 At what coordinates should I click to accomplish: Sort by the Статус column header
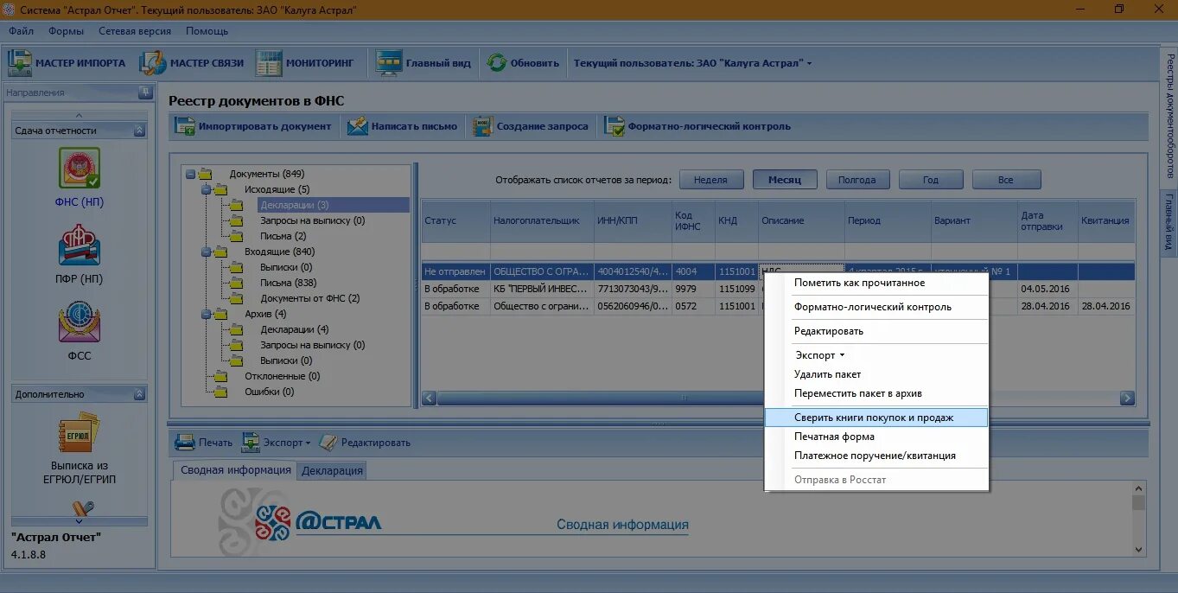pos(455,220)
